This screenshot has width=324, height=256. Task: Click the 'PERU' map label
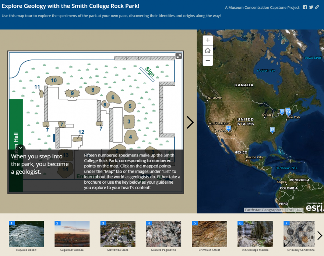coord(283,204)
